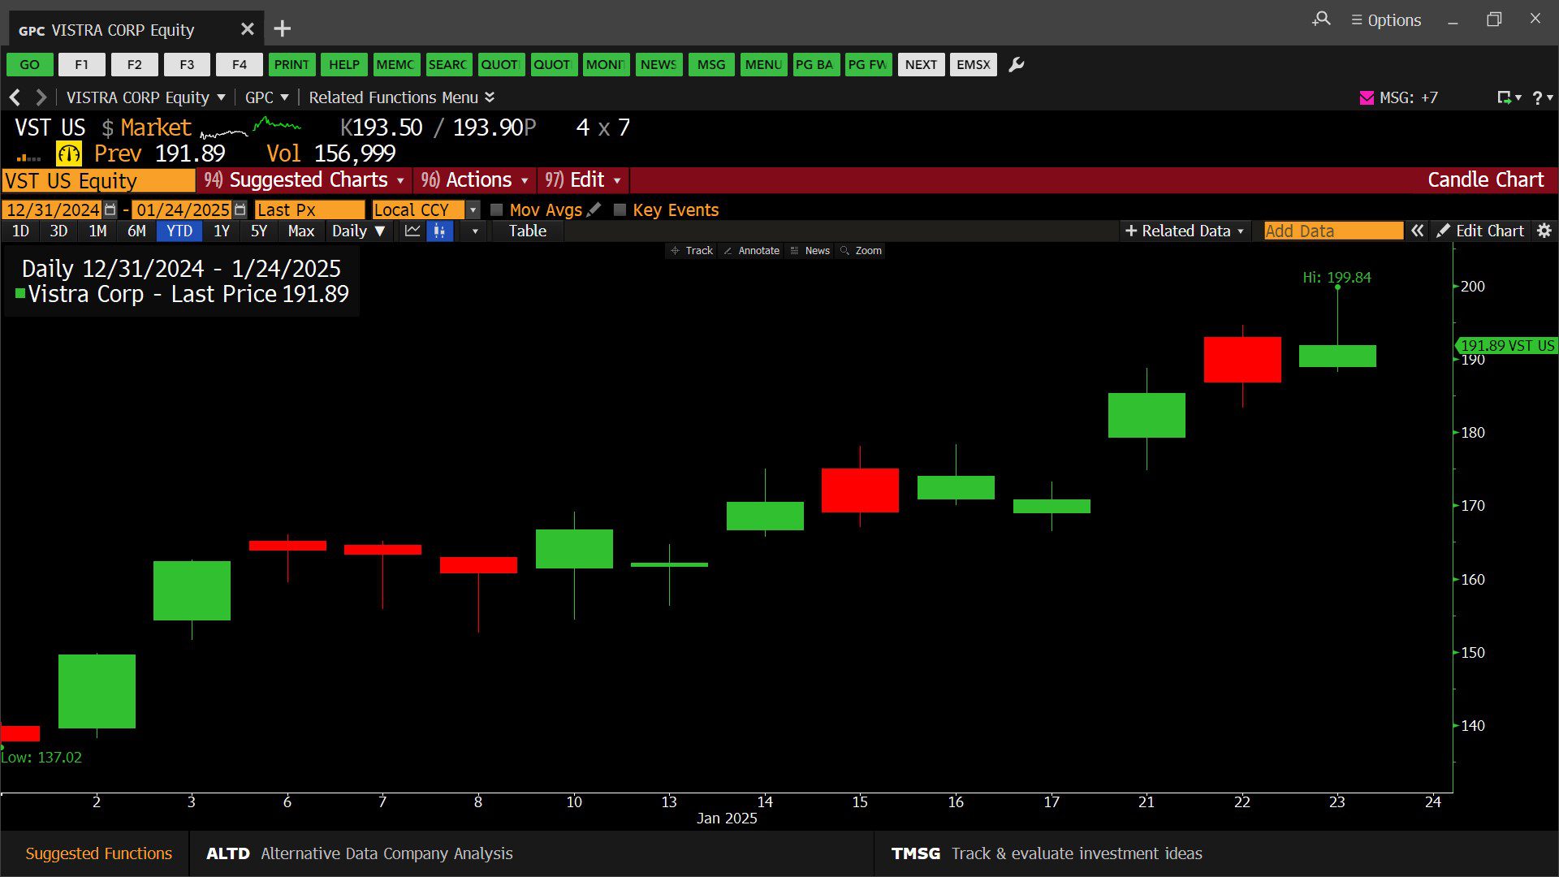
Task: Expand the Suggested Charts menu
Action: coord(308,180)
